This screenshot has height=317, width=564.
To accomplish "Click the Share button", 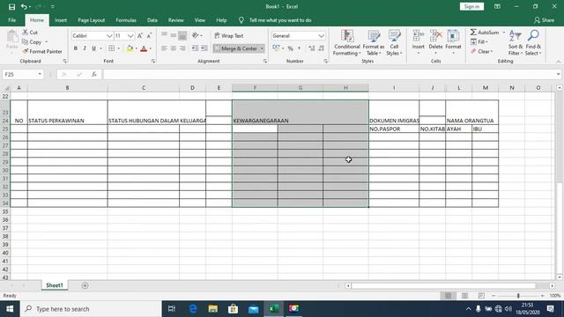I will point(545,20).
